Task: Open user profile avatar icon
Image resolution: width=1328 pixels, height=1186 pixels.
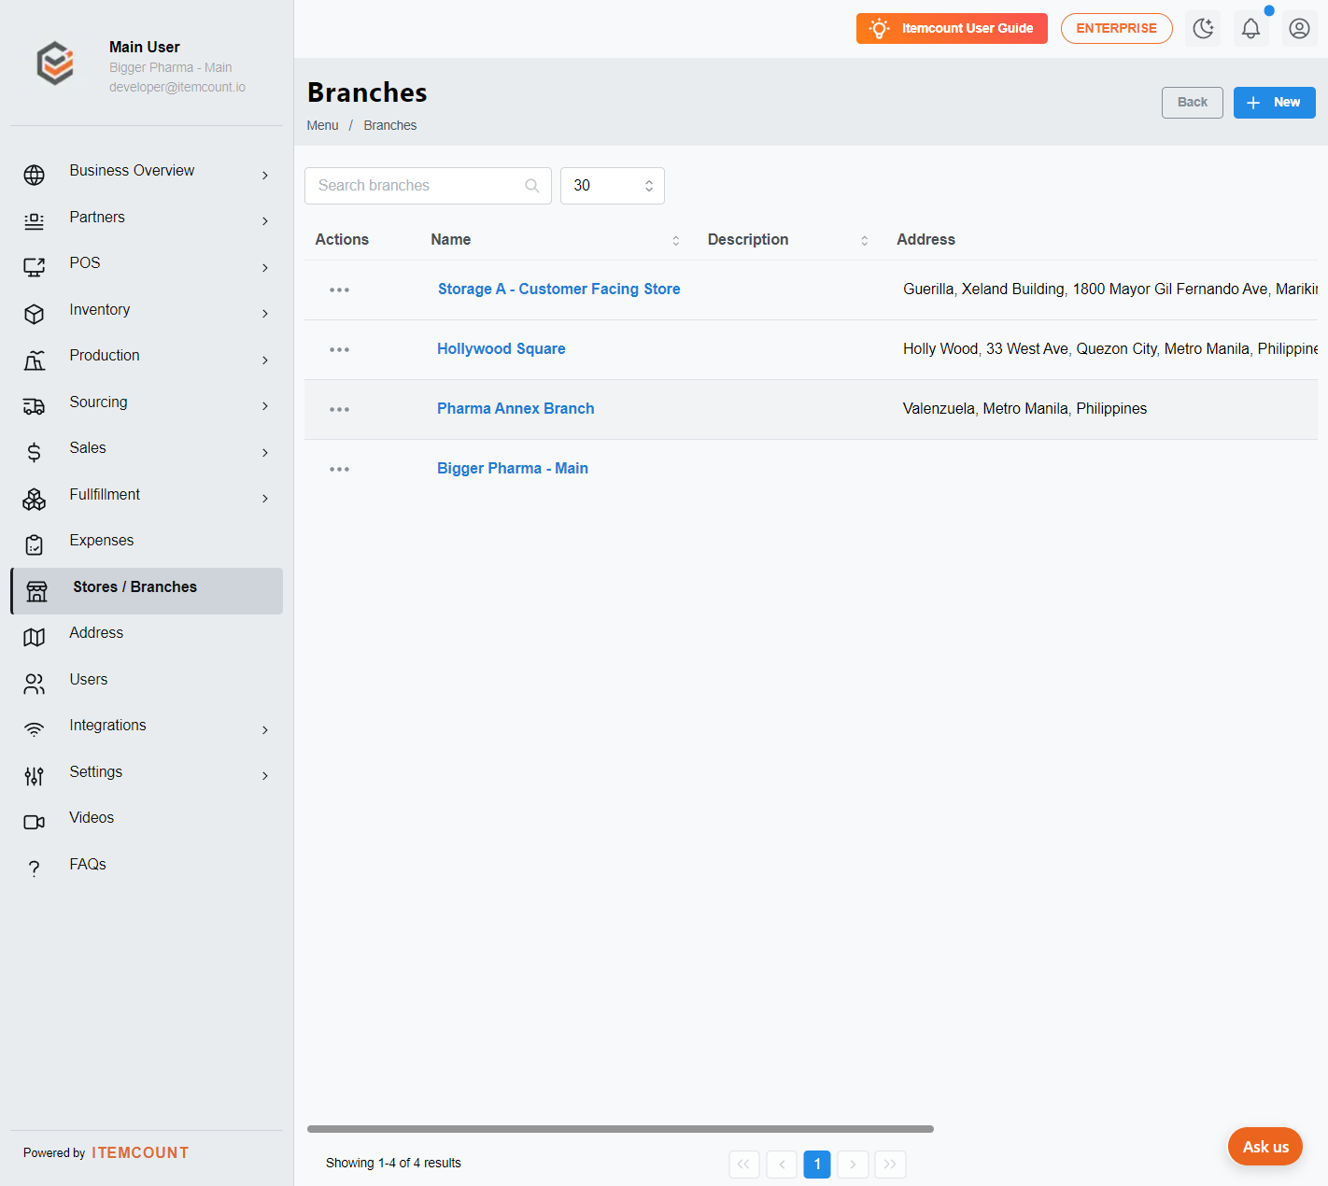Action: coord(1299,28)
